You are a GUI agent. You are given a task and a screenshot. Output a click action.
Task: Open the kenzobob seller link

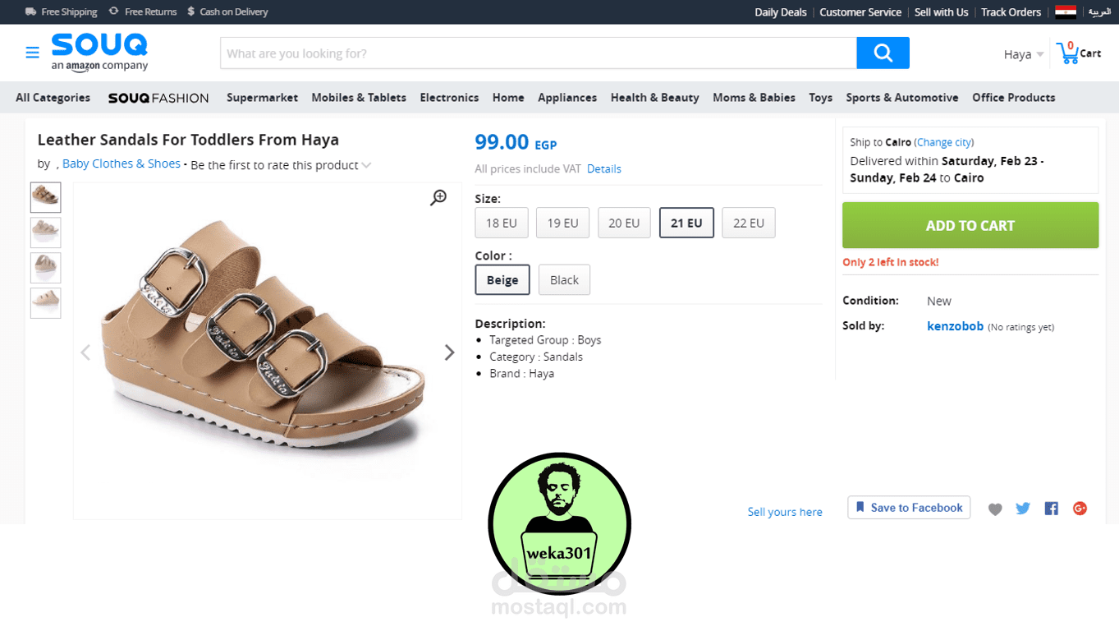pyautogui.click(x=955, y=326)
